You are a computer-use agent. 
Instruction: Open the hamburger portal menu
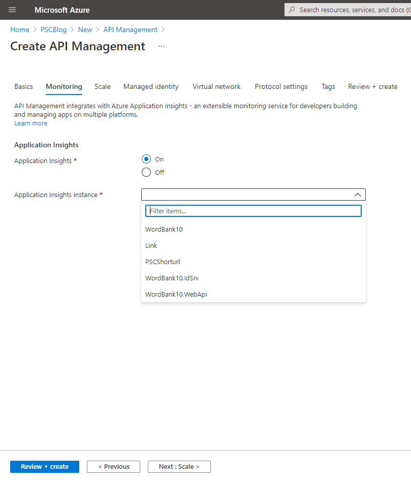pyautogui.click(x=12, y=10)
